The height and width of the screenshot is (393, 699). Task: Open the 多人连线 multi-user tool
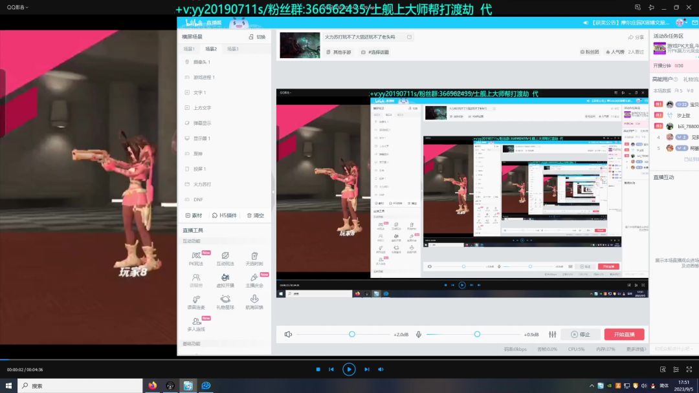196,324
